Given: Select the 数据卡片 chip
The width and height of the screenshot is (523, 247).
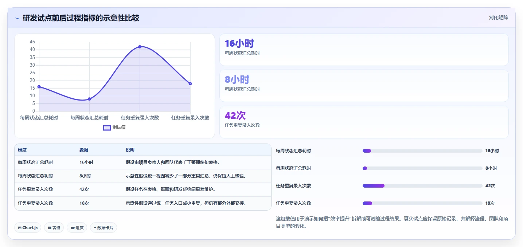Looking at the screenshot, I should (x=104, y=228).
